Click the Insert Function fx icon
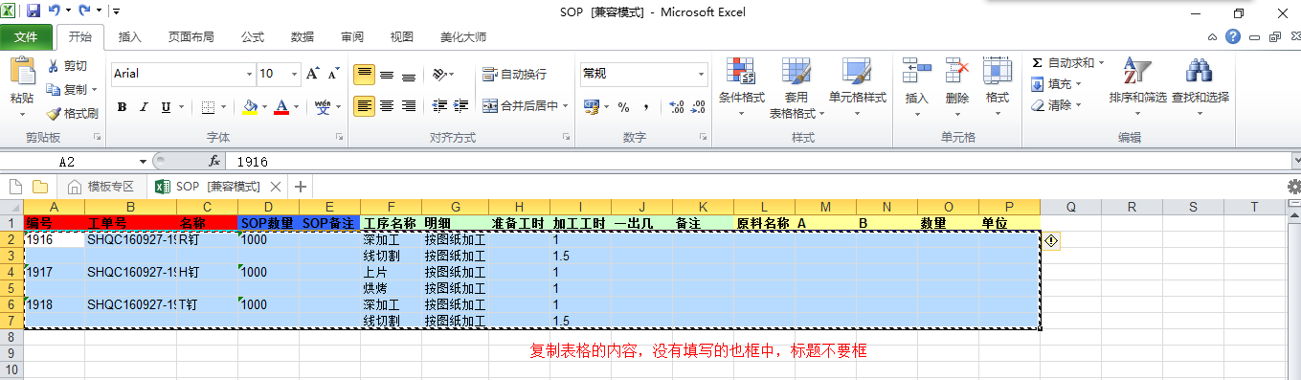This screenshot has width=1301, height=380. coord(214,162)
